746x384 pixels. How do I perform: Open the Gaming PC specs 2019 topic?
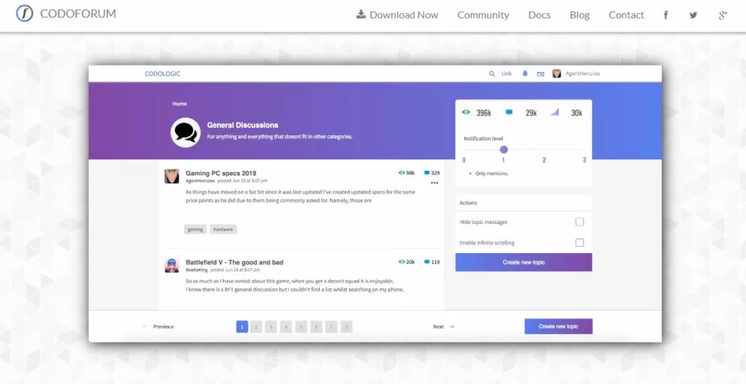tap(221, 173)
